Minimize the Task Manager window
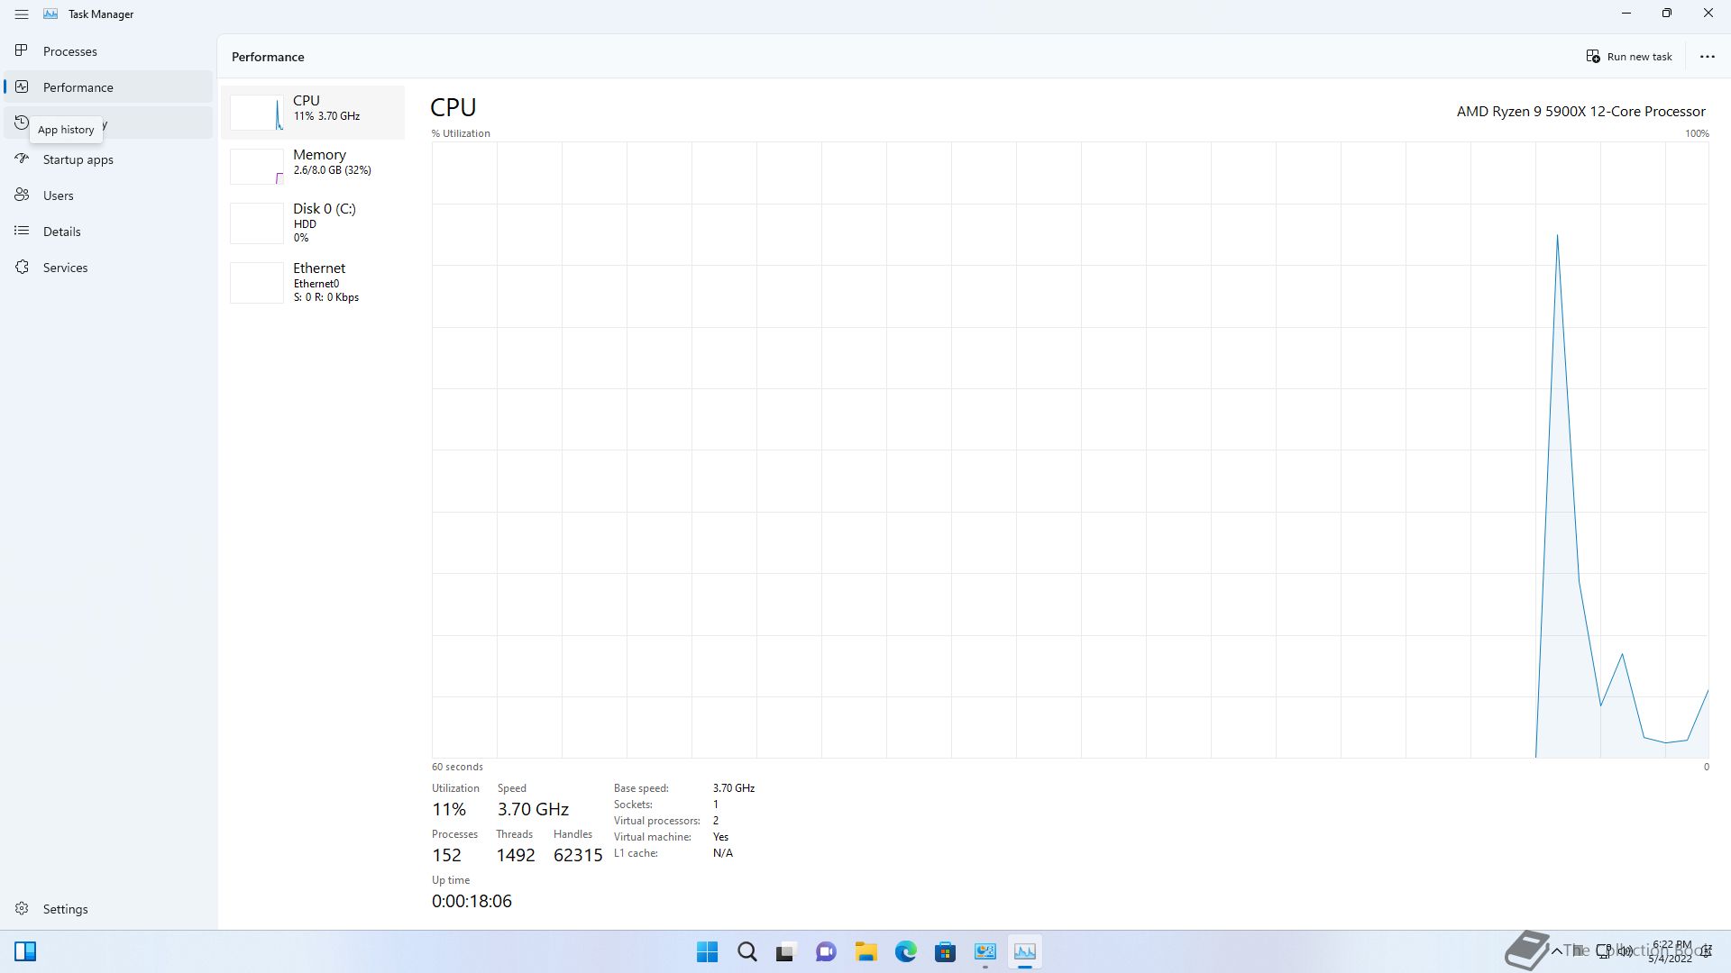Screen dimensions: 1731x973 (x=1626, y=14)
